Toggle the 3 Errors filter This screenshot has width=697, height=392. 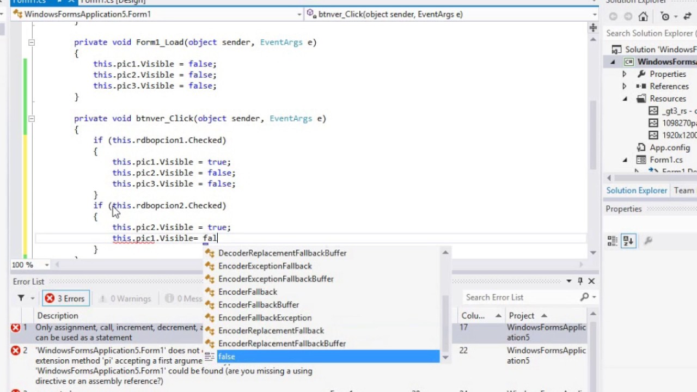coord(65,298)
